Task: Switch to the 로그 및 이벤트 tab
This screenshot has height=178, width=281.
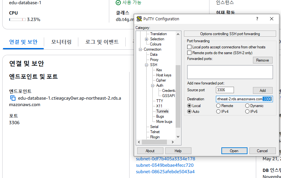Action: pos(102,42)
